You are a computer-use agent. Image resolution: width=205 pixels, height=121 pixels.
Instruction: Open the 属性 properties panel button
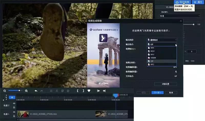pos(198,2)
